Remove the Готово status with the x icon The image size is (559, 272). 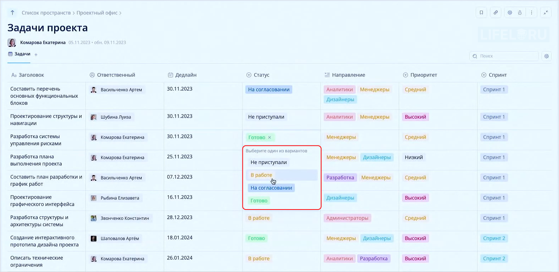(x=270, y=137)
